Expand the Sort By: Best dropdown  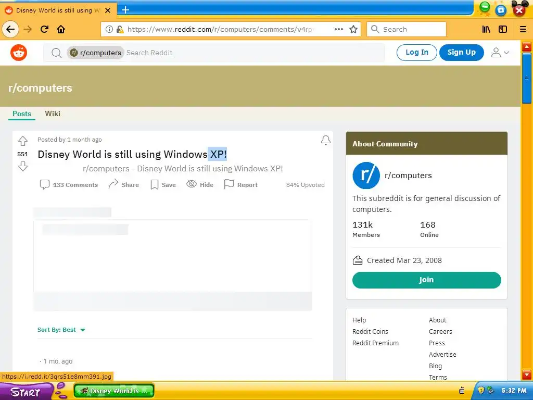(61, 330)
